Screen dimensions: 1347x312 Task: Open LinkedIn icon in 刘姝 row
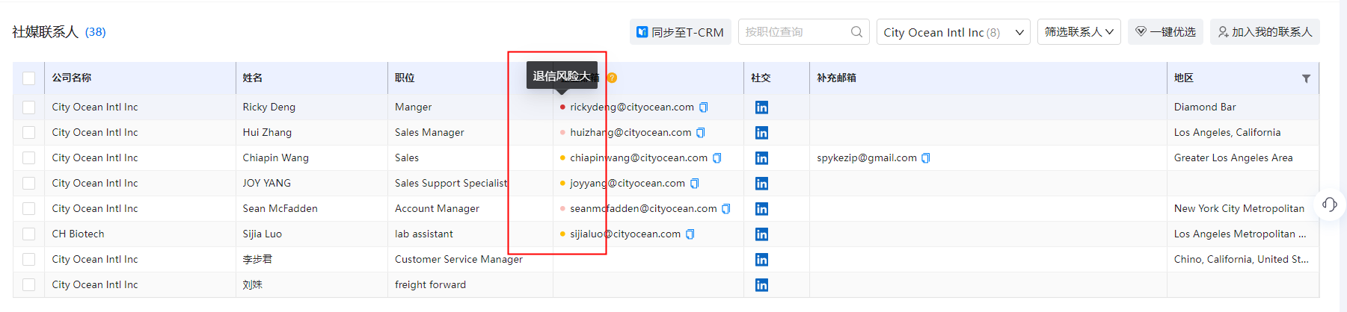pos(761,285)
